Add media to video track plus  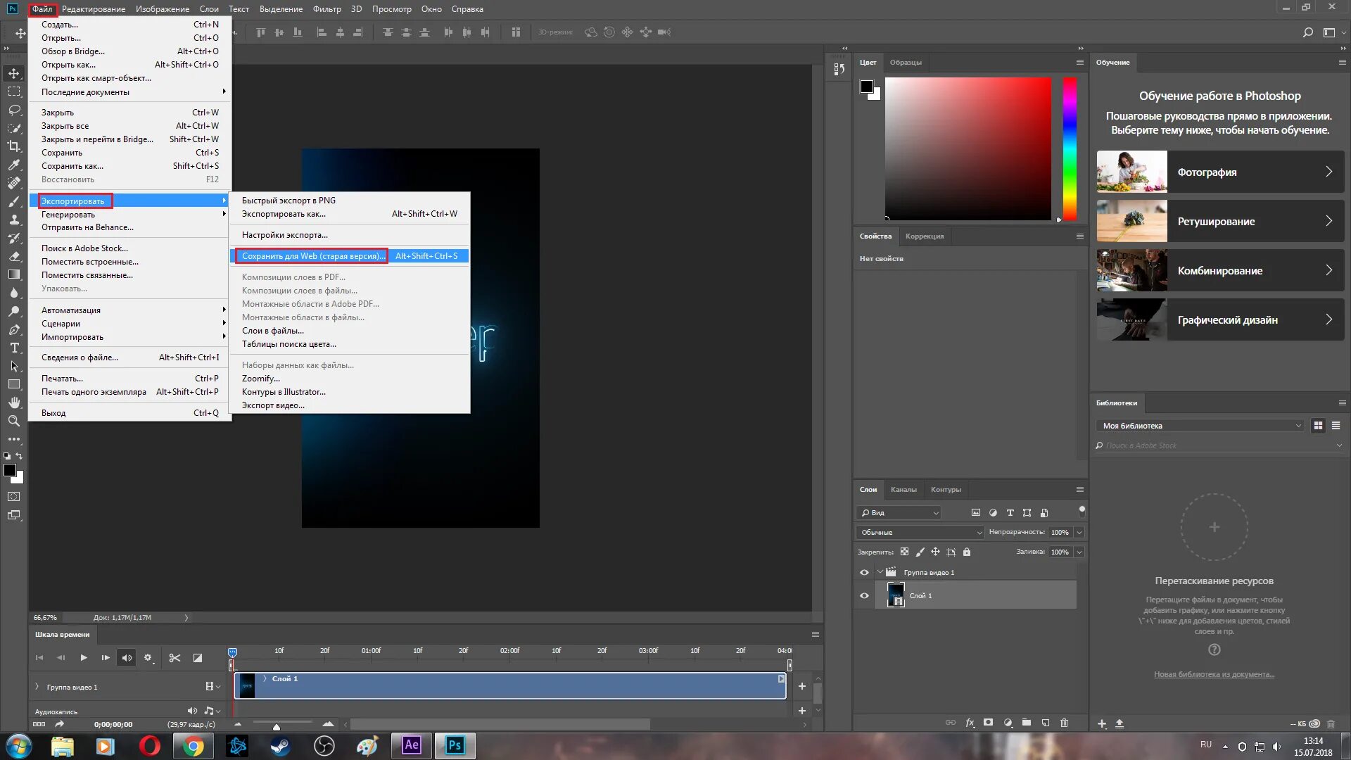[x=801, y=685]
